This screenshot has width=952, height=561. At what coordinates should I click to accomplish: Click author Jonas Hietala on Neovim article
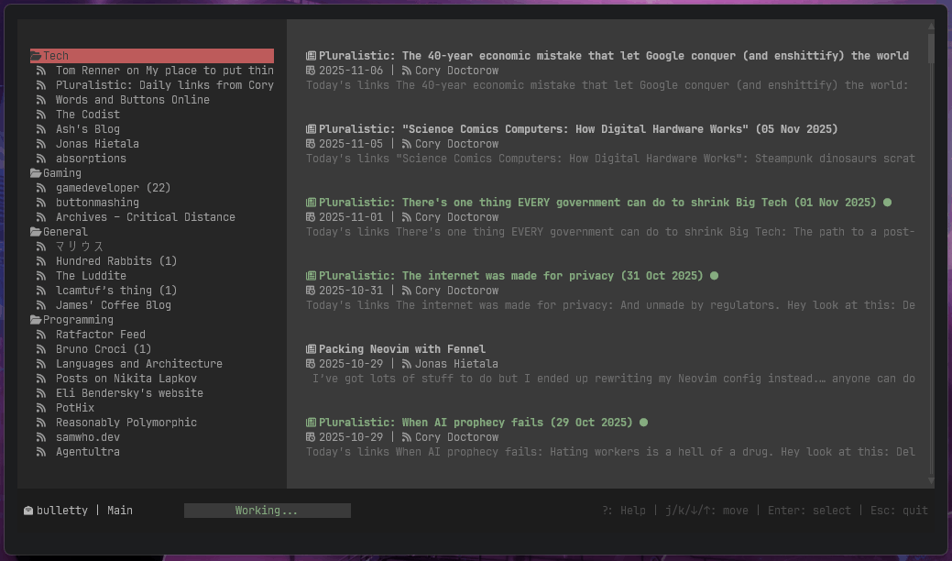pos(456,364)
